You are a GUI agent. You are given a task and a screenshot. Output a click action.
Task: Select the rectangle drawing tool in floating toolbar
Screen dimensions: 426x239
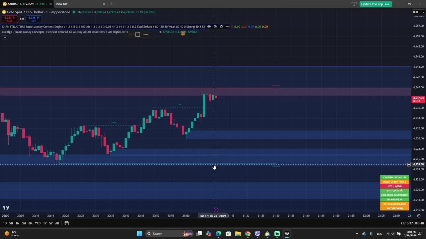tap(137, 35)
